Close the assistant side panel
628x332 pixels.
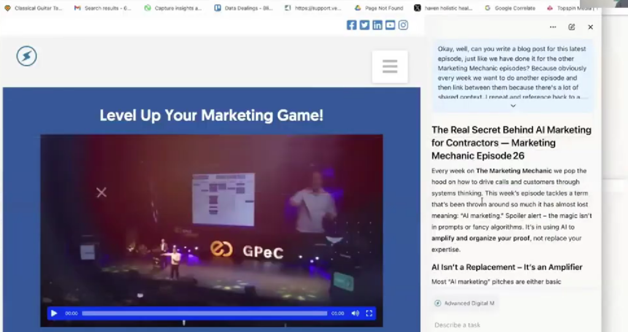(x=591, y=27)
